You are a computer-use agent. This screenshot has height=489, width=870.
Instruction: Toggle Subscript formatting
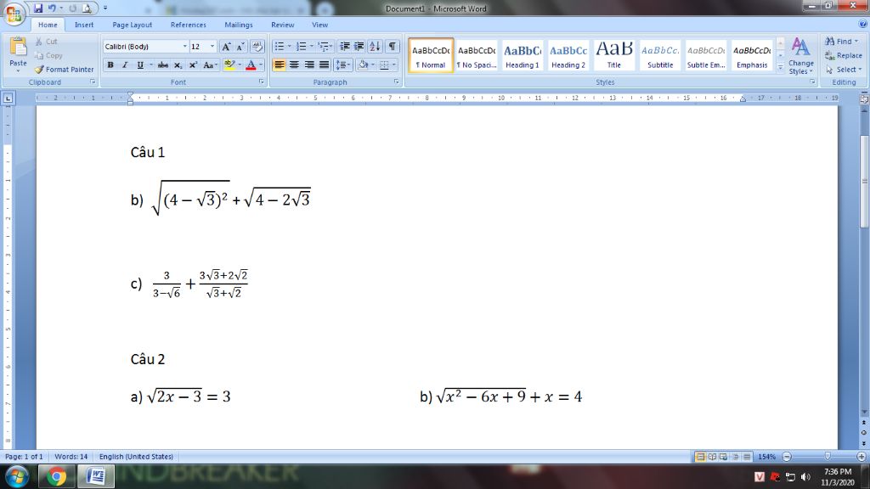(178, 65)
